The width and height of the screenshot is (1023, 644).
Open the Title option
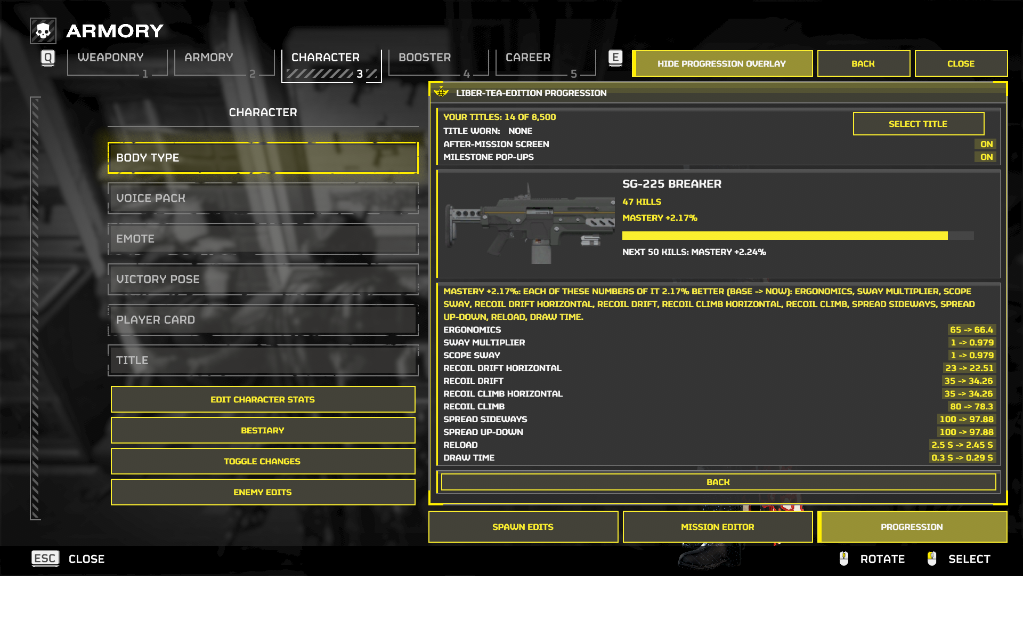click(x=263, y=360)
